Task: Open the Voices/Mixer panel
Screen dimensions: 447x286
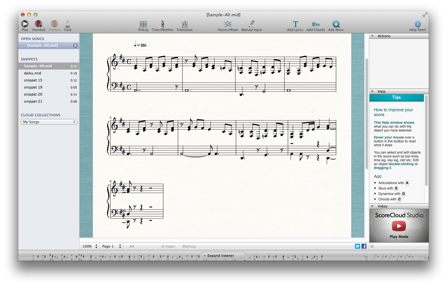Action: [x=228, y=24]
